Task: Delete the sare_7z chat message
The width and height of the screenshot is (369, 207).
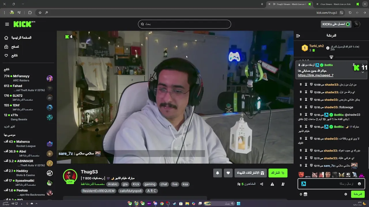Action: pos(301,166)
